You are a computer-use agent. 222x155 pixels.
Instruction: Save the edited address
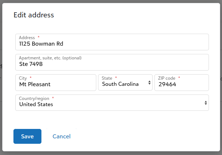[x=27, y=137]
